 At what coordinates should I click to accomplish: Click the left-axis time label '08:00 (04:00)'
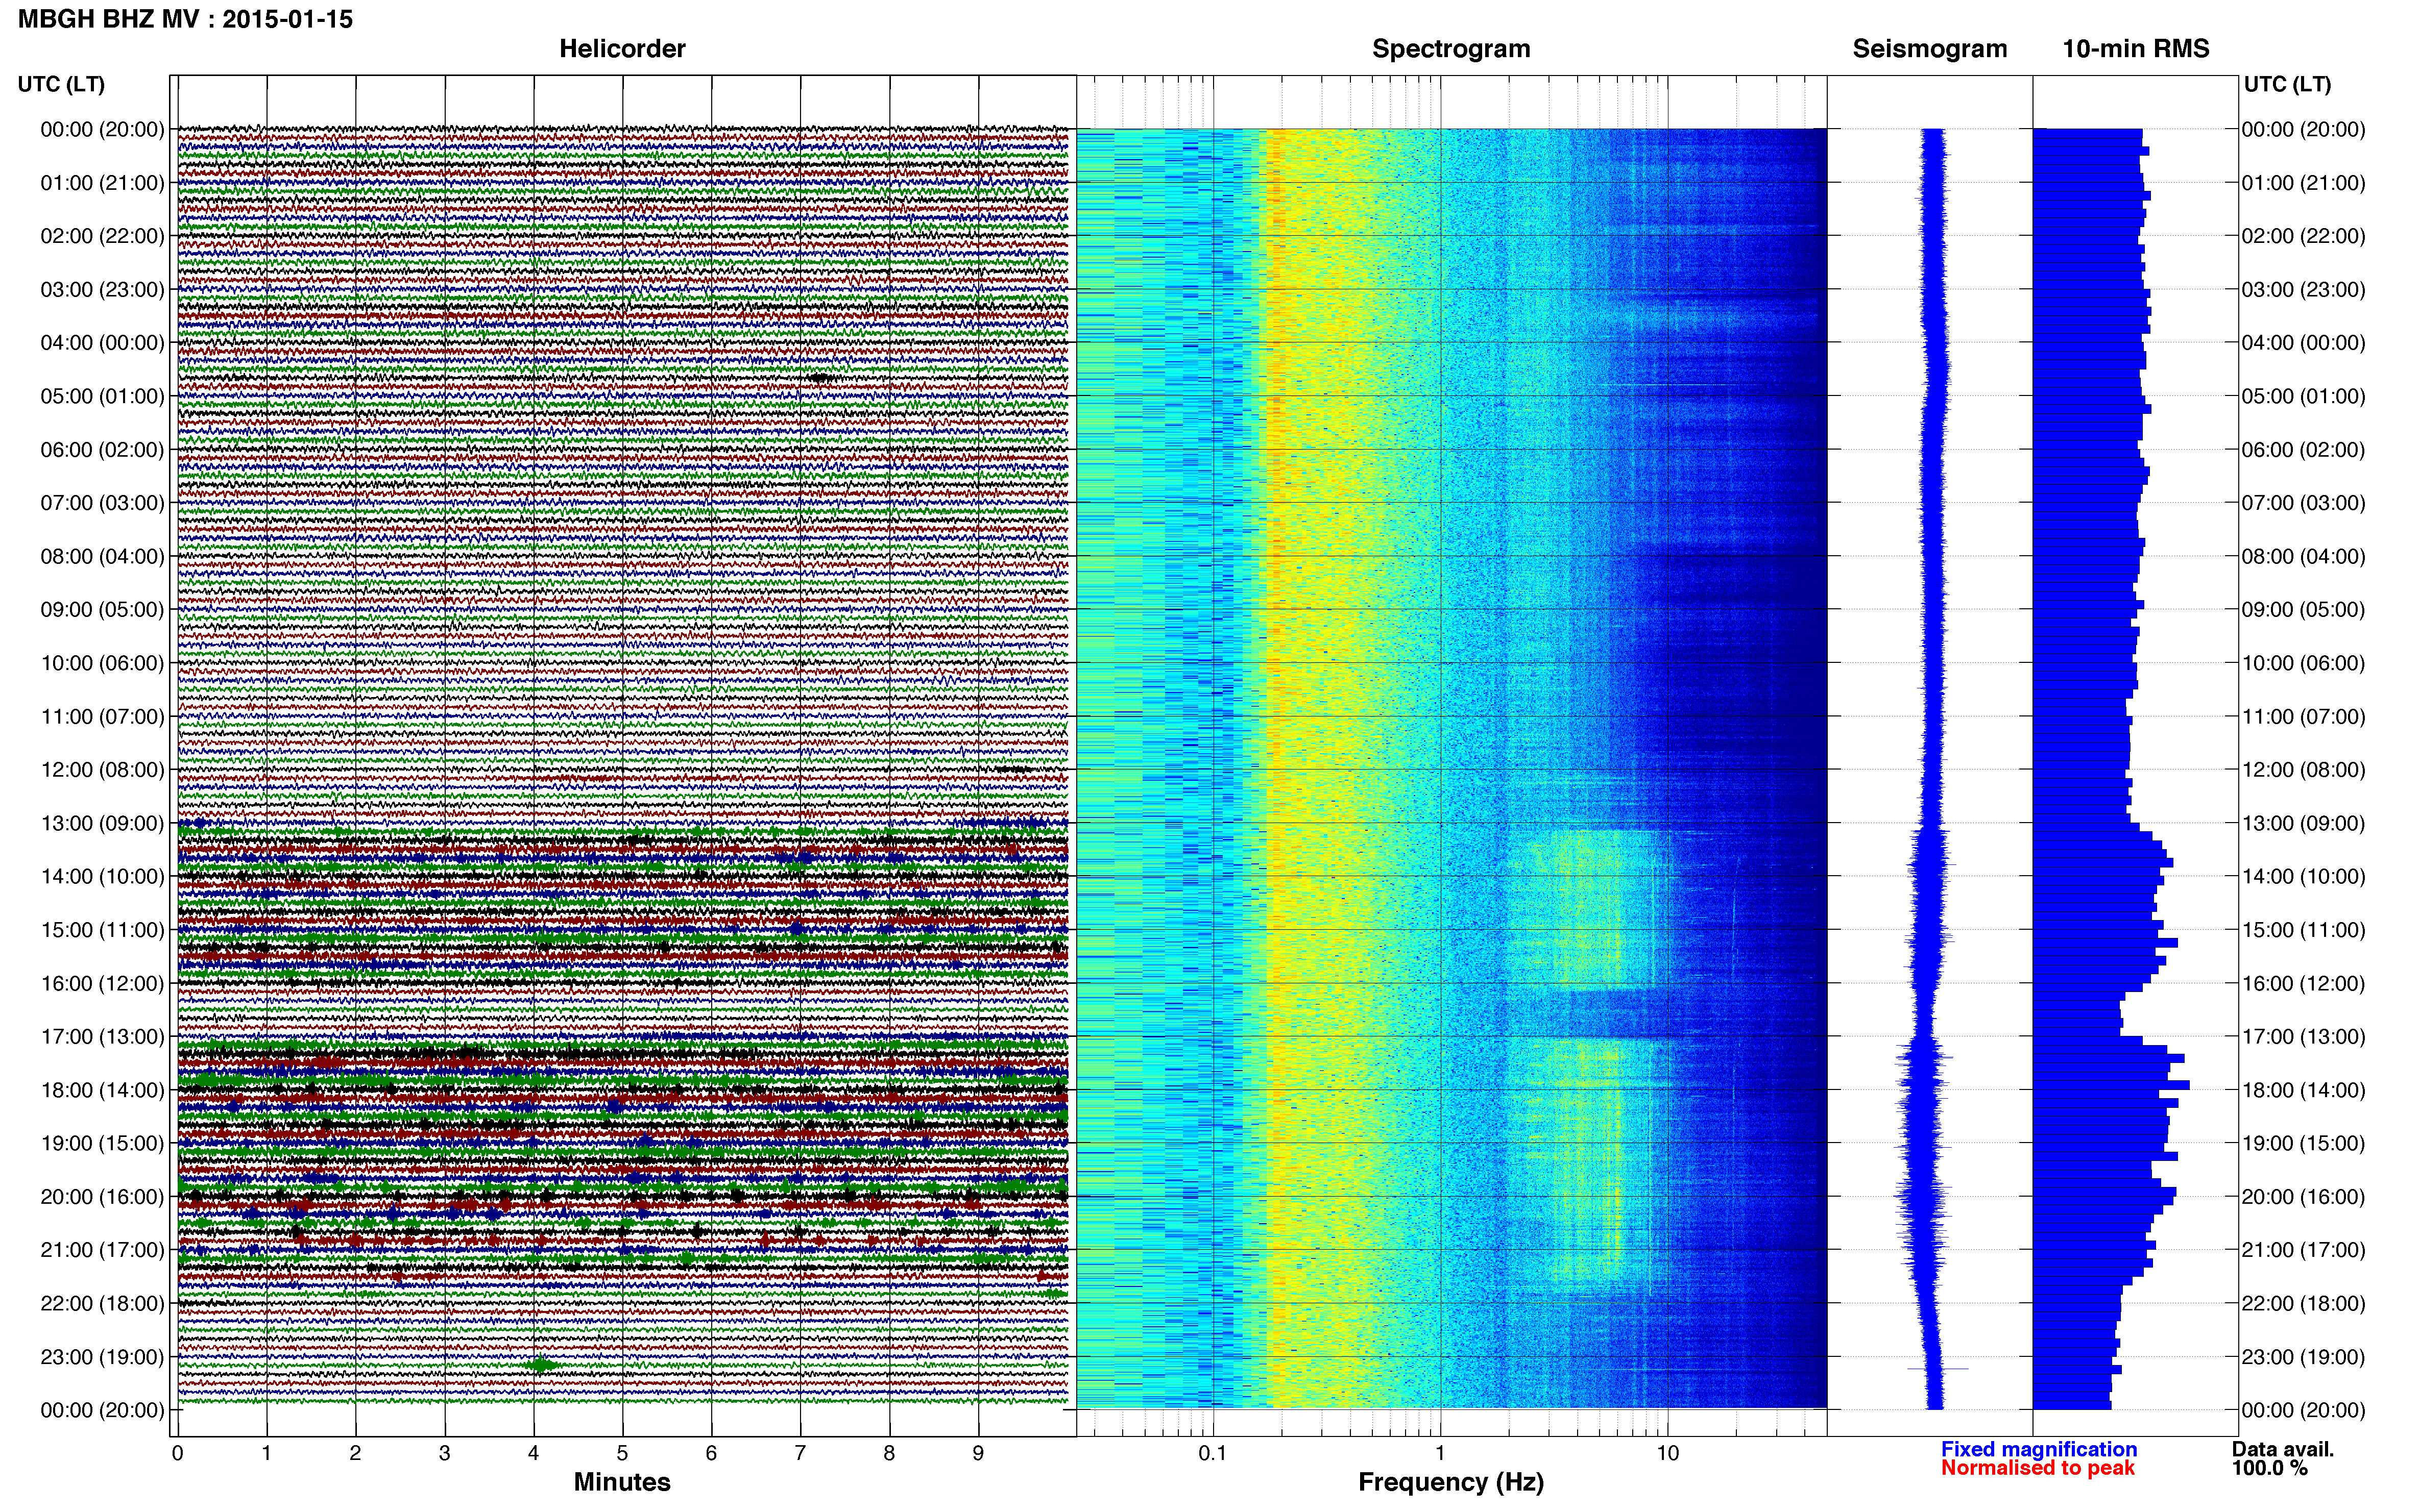102,556
